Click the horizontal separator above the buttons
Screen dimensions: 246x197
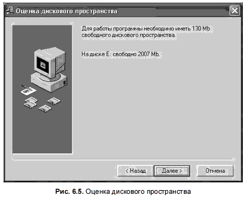[x=123, y=159]
